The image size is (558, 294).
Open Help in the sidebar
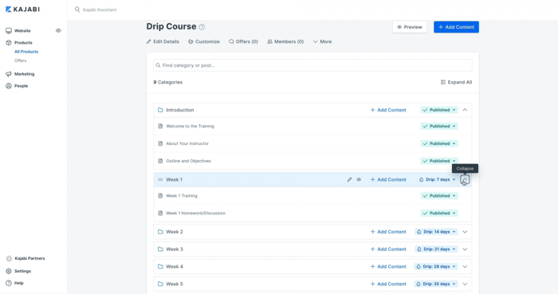pyautogui.click(x=19, y=283)
